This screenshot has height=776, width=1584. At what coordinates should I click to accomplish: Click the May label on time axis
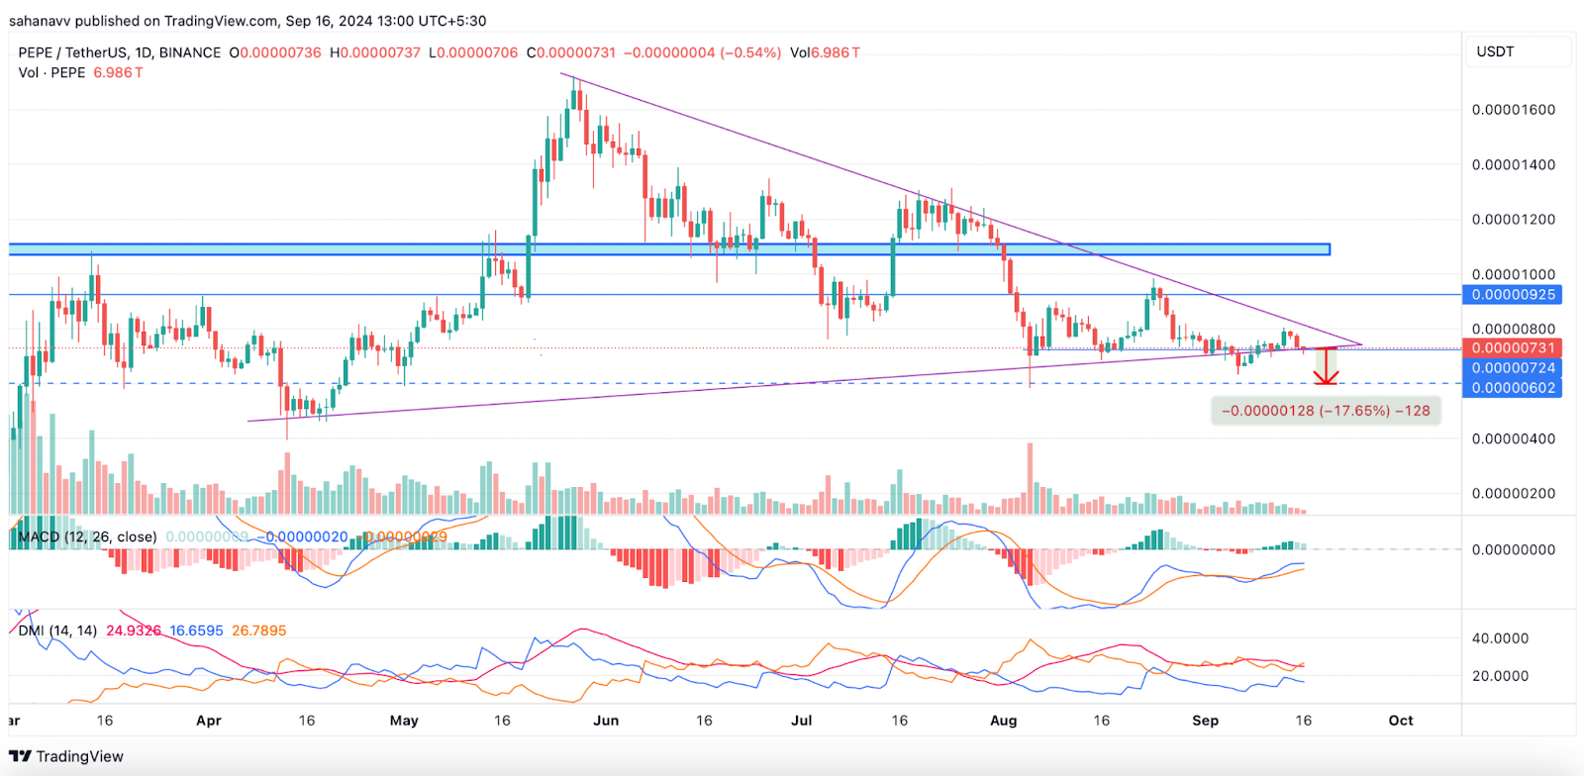(x=404, y=721)
